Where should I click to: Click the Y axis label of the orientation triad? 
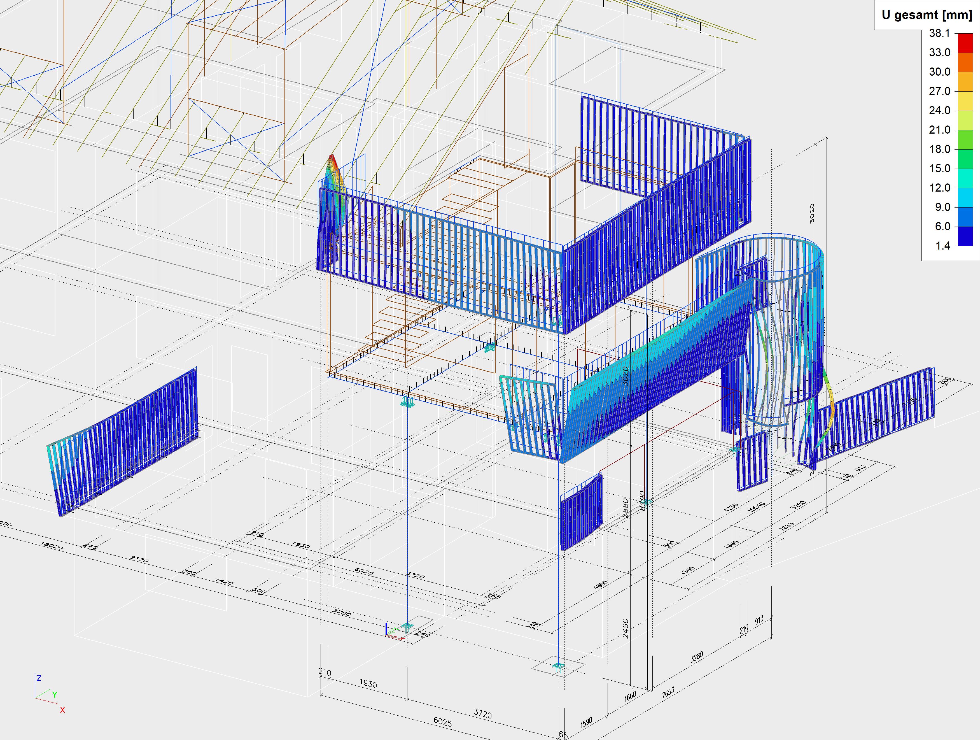(x=55, y=695)
